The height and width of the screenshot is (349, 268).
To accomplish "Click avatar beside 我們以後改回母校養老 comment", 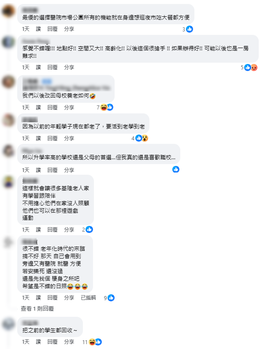I will 8,82.
